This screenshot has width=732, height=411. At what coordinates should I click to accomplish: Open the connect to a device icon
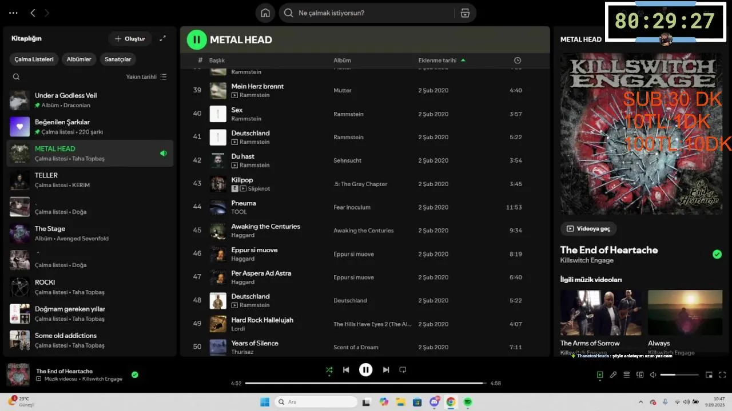click(640, 375)
